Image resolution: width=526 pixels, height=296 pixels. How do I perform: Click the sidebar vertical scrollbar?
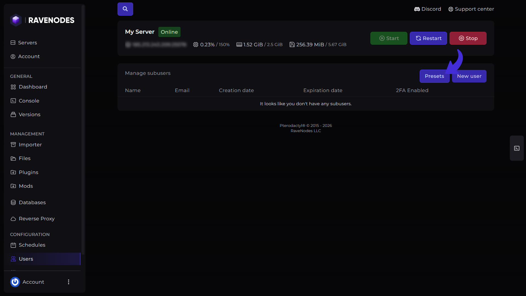[83, 130]
